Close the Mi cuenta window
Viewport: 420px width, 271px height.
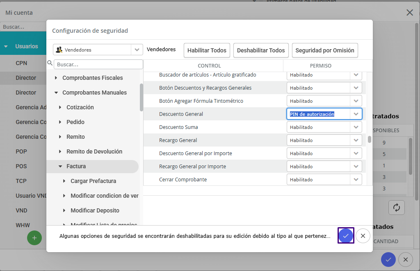(x=409, y=12)
